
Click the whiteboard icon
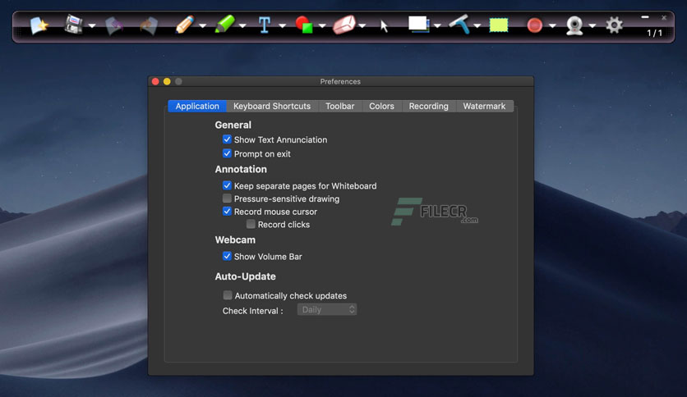418,24
